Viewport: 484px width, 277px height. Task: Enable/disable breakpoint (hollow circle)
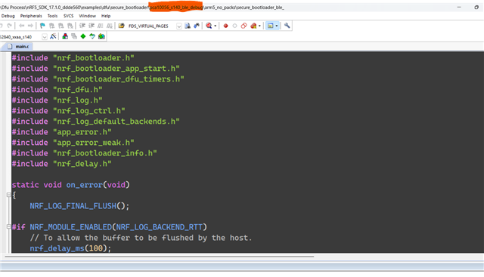pyautogui.click(x=234, y=26)
